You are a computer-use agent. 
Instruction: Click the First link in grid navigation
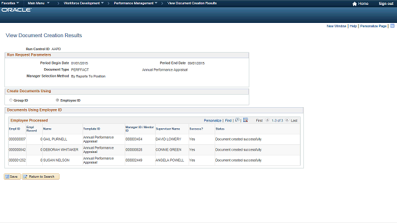(x=259, y=121)
